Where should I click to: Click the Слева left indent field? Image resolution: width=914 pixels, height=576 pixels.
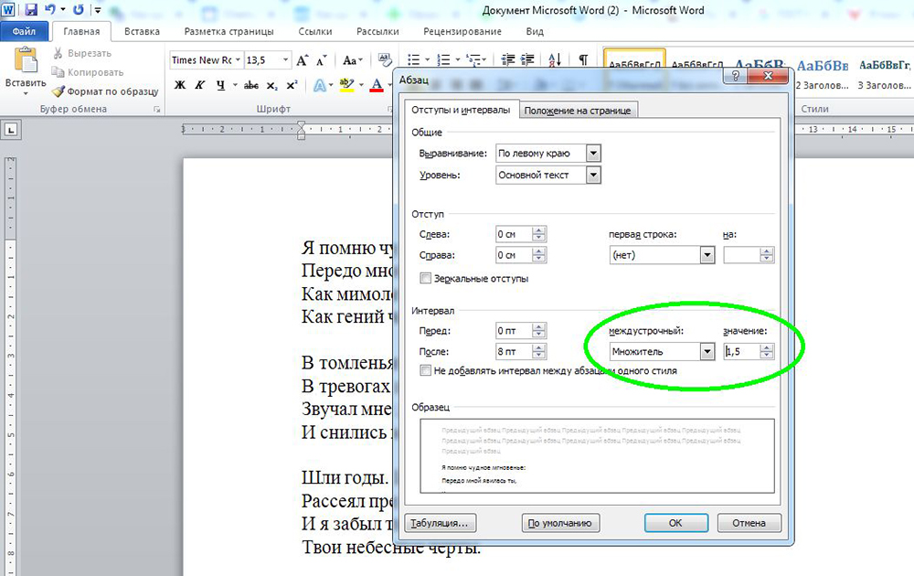514,234
